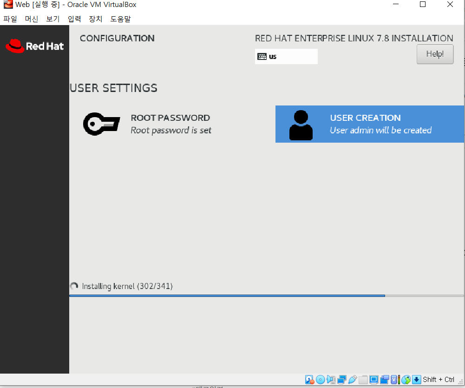Click the user creation person icon
The width and height of the screenshot is (465, 388).
(301, 125)
